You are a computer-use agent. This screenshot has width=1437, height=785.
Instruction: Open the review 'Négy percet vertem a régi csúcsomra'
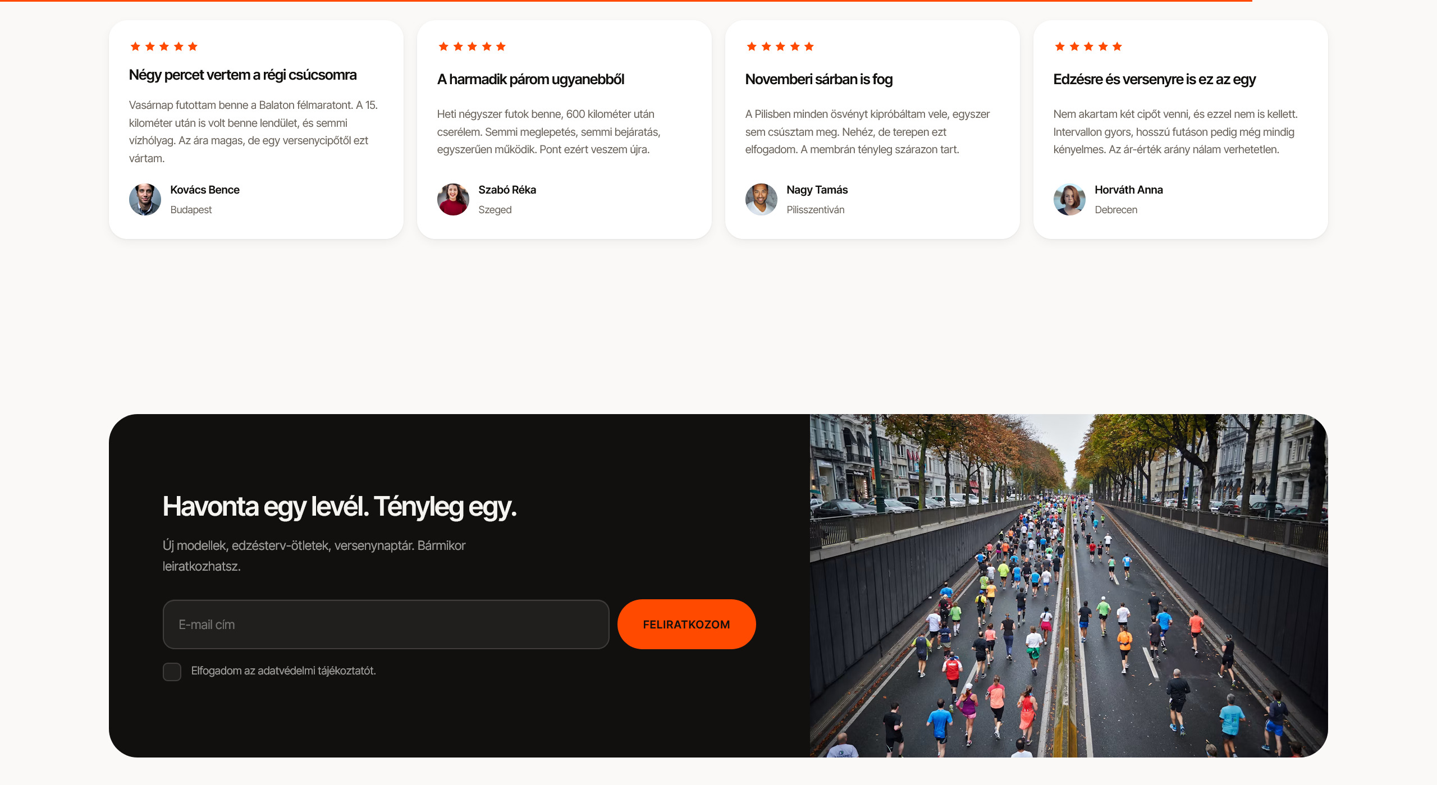(242, 75)
